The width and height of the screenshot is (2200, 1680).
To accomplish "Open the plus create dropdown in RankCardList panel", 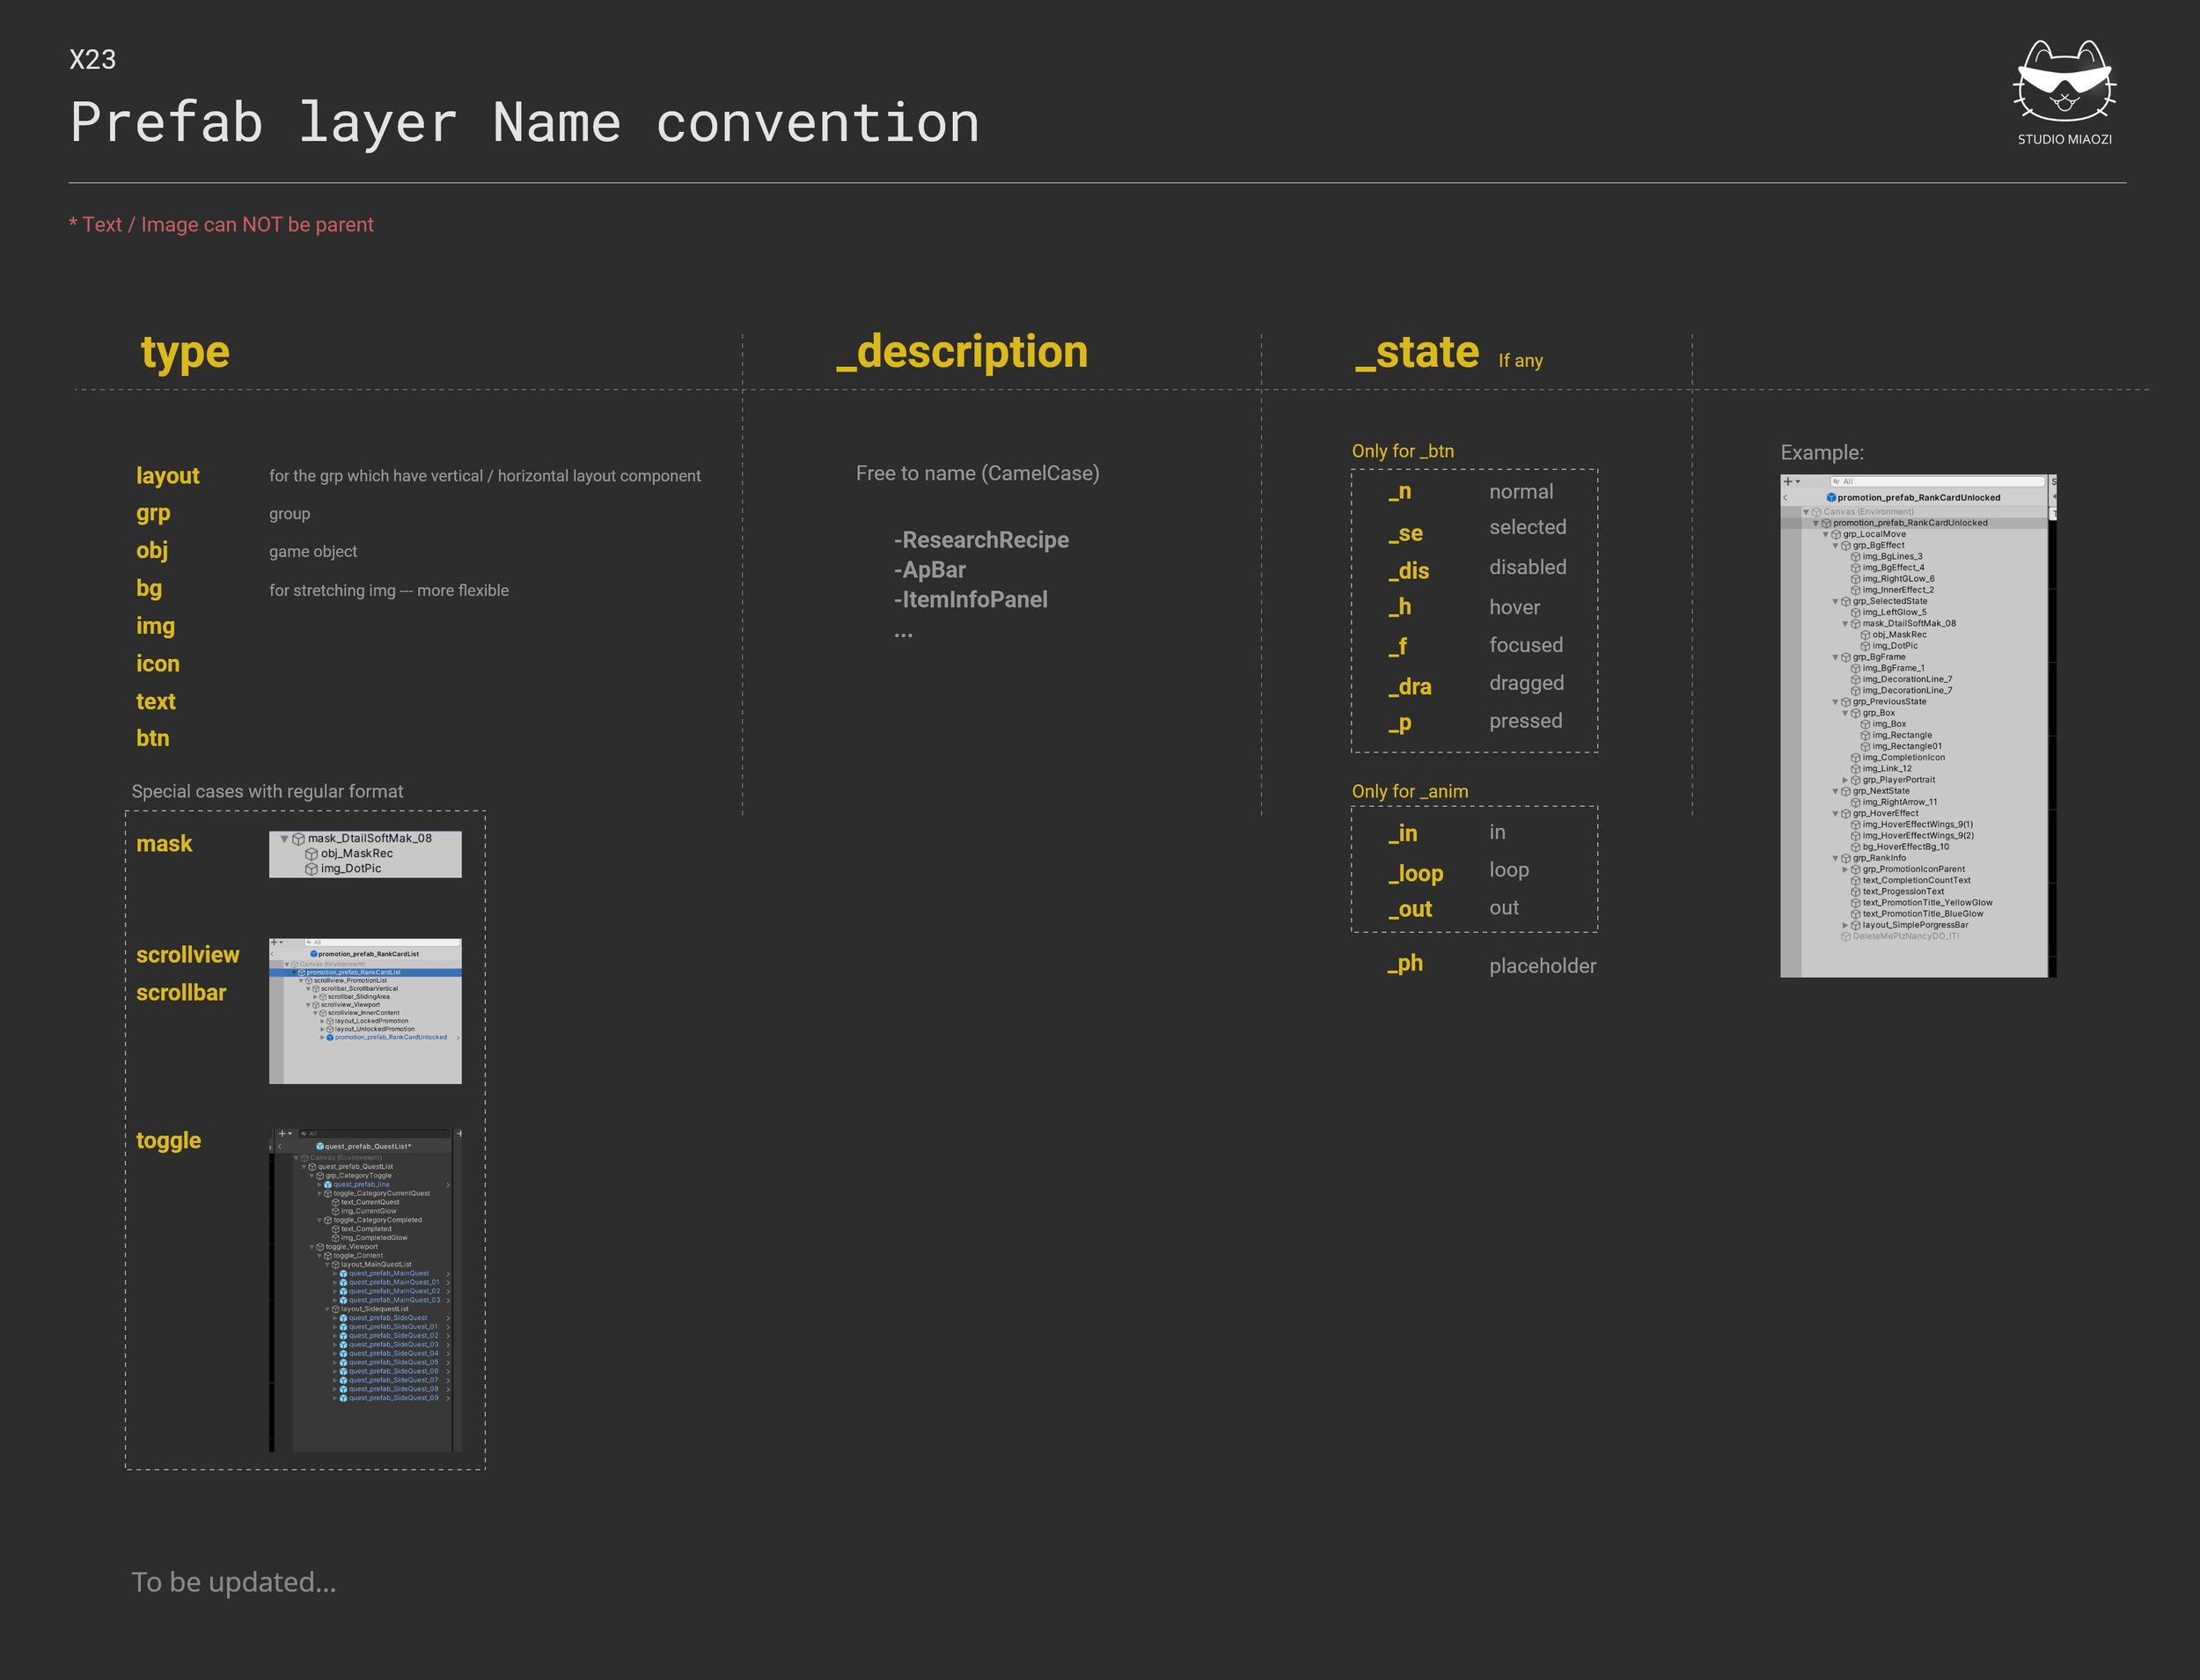I will coord(278,943).
